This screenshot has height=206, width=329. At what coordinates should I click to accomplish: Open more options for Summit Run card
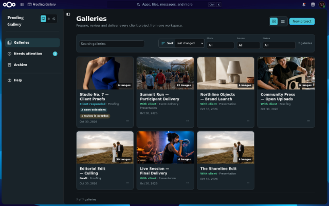[188, 121]
